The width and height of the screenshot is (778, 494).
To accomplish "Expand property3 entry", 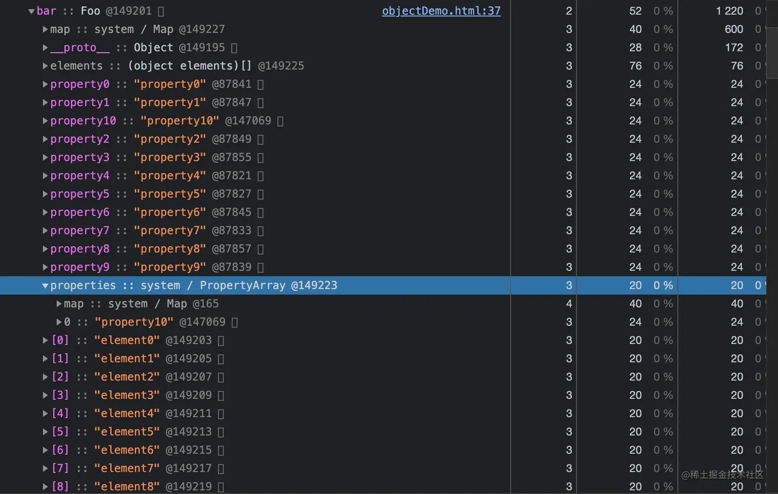I will point(45,157).
